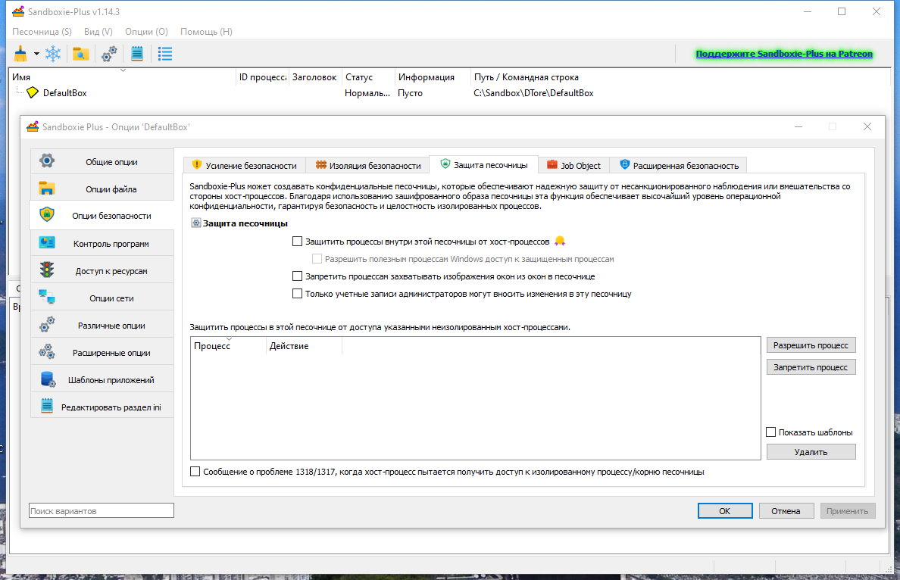Click traffic light icon for Доступ к ресурсам
This screenshot has height=580, width=900.
[x=47, y=270]
